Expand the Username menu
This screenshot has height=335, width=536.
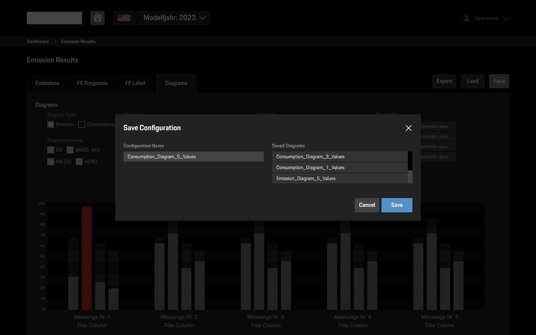pyautogui.click(x=506, y=18)
